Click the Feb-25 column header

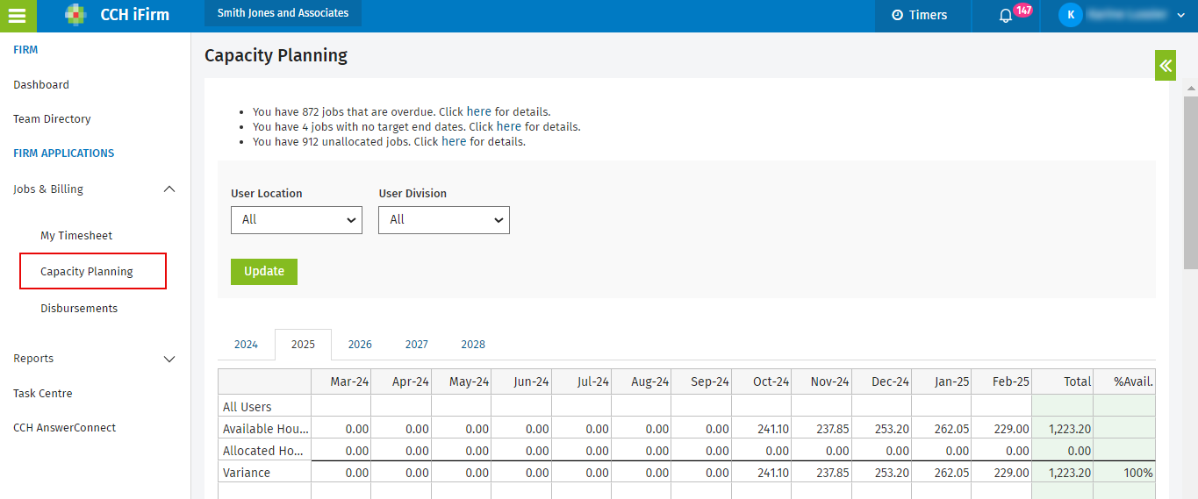click(1001, 381)
